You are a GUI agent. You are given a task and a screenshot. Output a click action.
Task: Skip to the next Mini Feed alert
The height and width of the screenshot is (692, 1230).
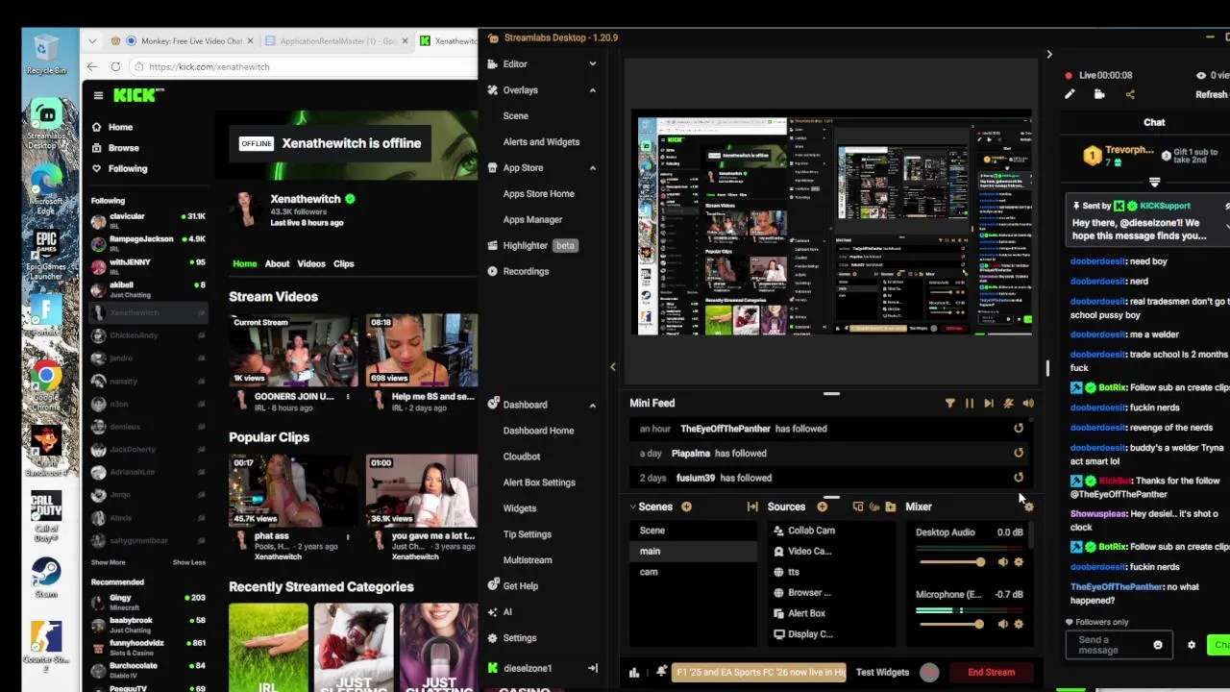pos(988,404)
